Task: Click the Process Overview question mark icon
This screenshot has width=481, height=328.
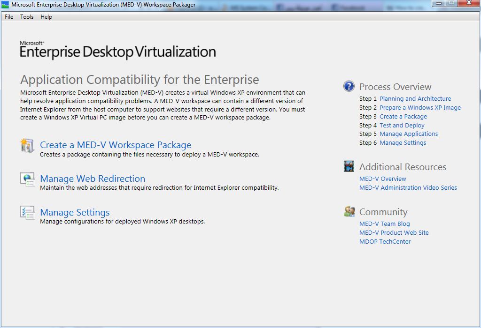Action: pos(349,87)
